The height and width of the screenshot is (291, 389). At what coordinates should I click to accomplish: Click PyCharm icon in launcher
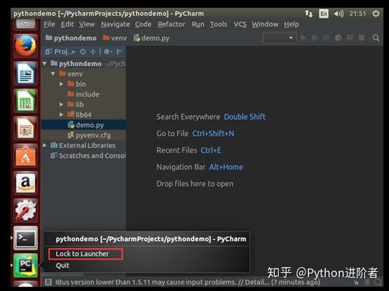click(25, 266)
